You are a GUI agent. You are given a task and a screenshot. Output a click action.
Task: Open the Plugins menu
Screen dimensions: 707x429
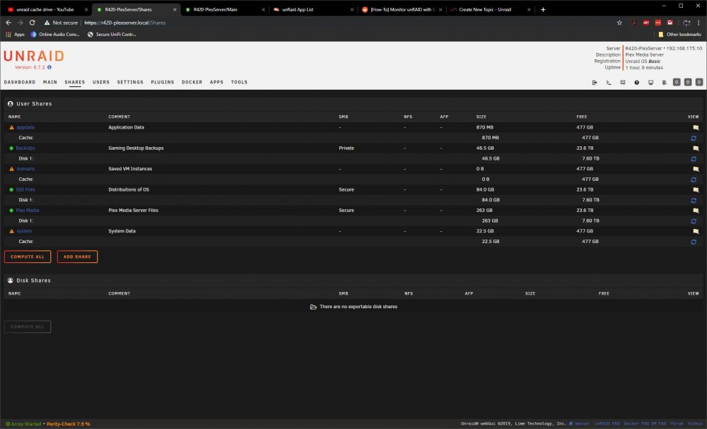163,83
